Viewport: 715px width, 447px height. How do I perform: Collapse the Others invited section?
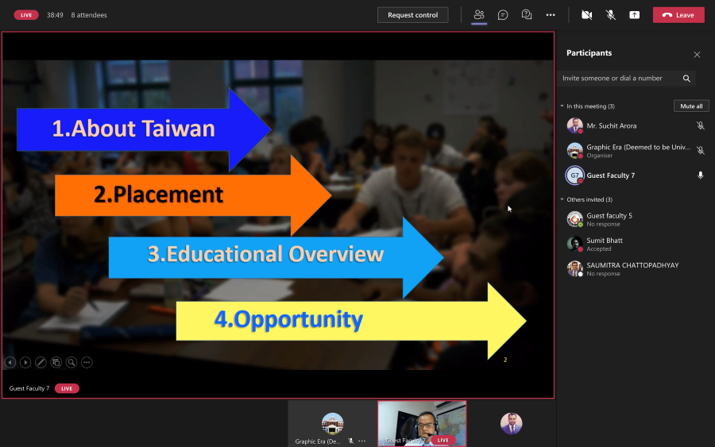pos(562,199)
